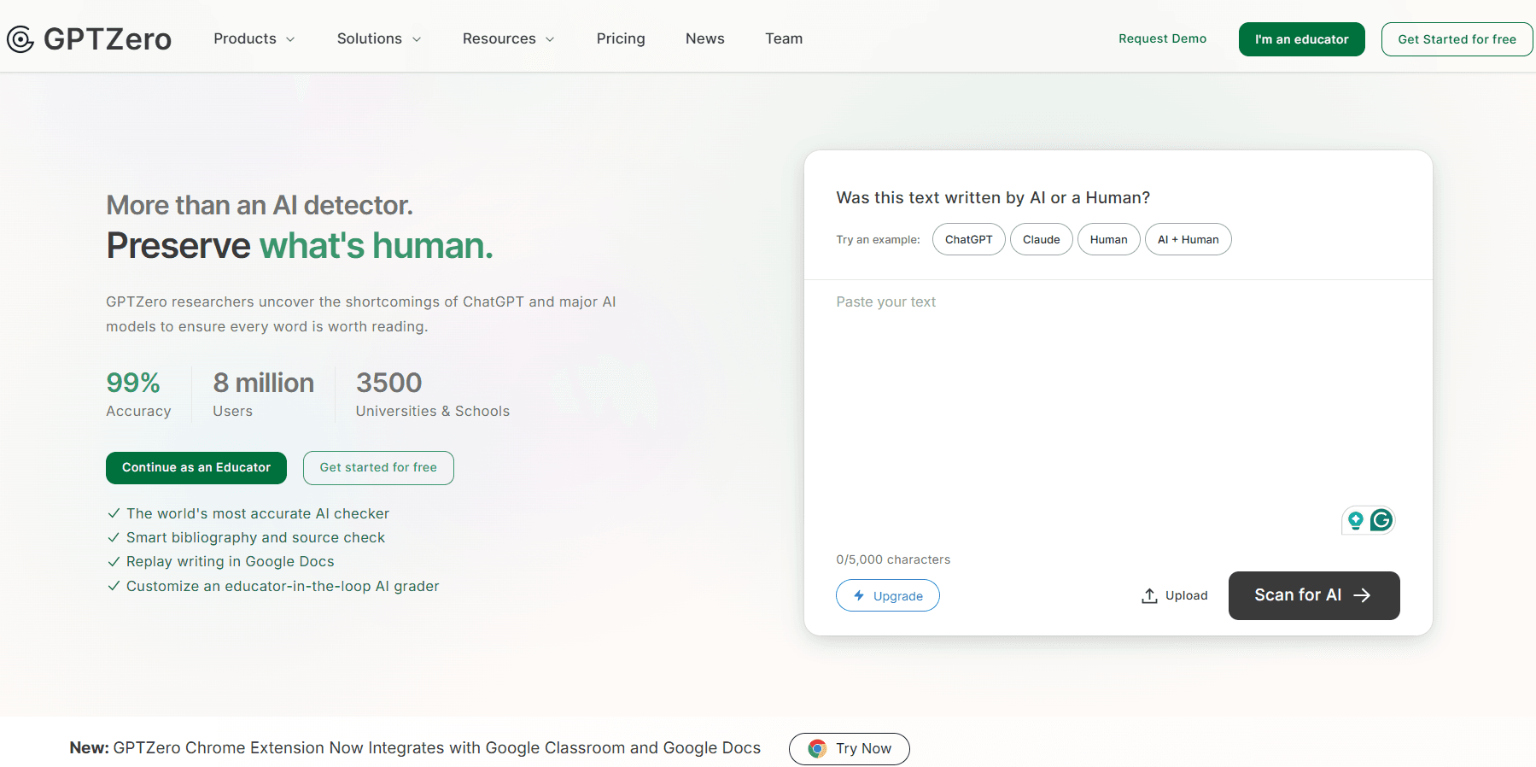Image resolution: width=1536 pixels, height=767 pixels.
Task: Select the ChatGPT example chip
Action: pyautogui.click(x=968, y=239)
